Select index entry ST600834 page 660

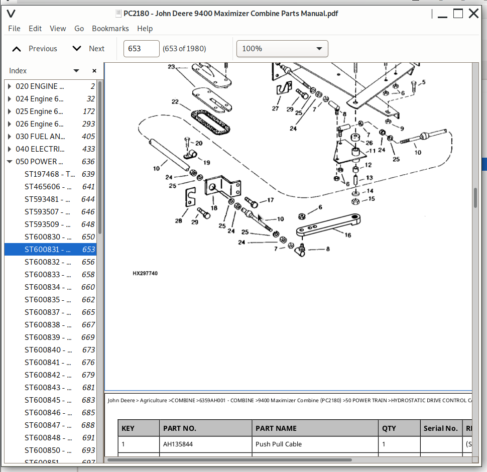(x=50, y=287)
